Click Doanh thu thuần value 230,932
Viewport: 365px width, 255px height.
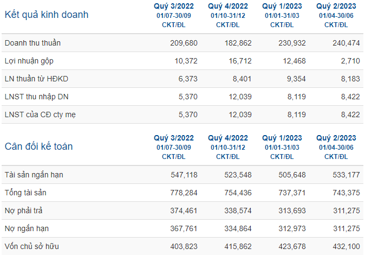pyautogui.click(x=292, y=43)
